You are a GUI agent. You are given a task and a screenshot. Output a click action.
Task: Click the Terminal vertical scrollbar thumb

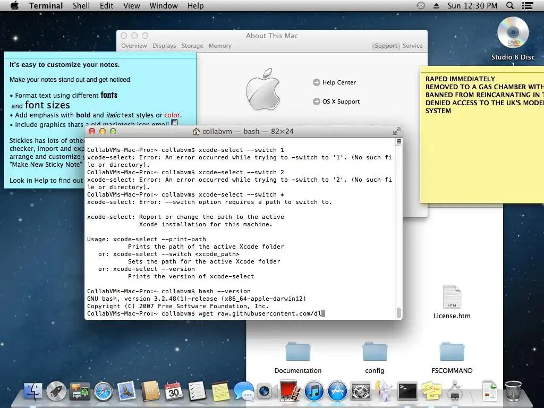pyautogui.click(x=399, y=312)
